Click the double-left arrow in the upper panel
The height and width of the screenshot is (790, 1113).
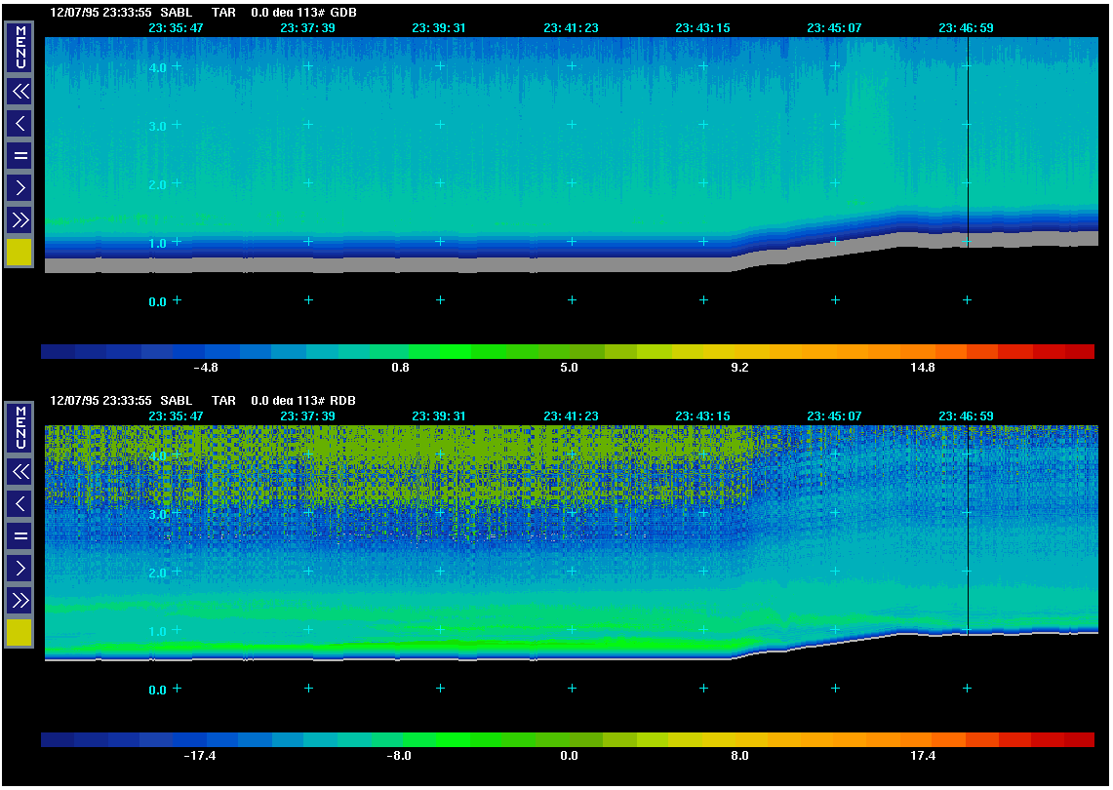(20, 92)
